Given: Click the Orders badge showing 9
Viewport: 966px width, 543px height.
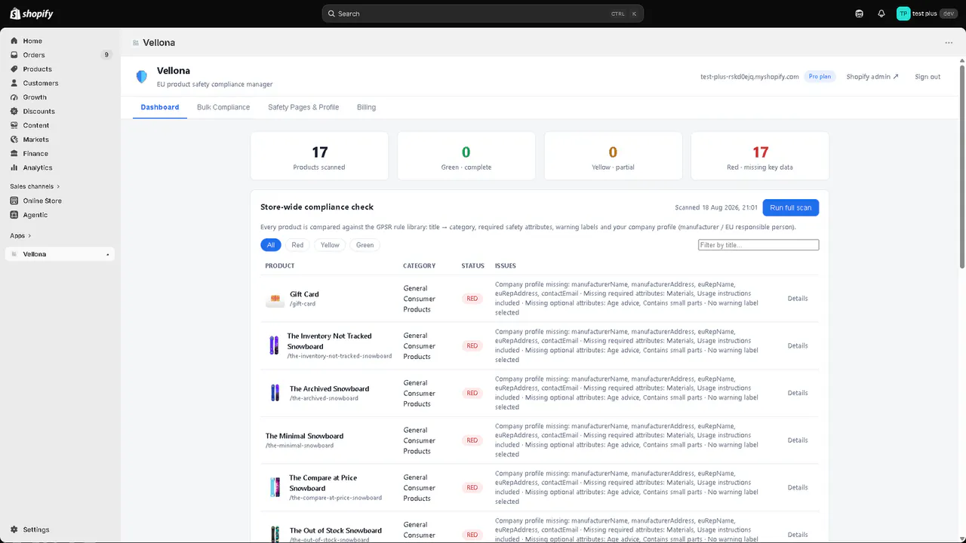Looking at the screenshot, I should 106,55.
